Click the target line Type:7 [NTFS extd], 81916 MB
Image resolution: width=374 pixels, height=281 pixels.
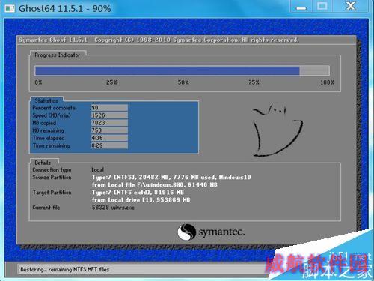[x=138, y=192]
